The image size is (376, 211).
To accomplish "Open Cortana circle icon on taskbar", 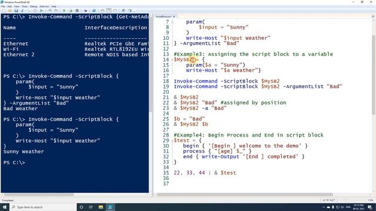I will (x=81, y=207).
